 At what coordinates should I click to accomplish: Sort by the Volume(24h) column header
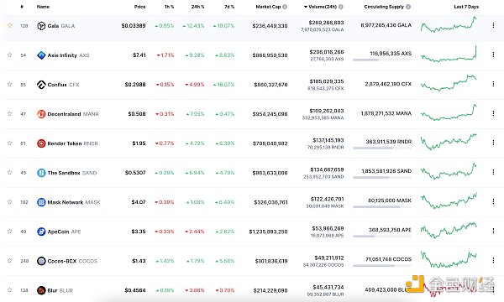coord(323,7)
